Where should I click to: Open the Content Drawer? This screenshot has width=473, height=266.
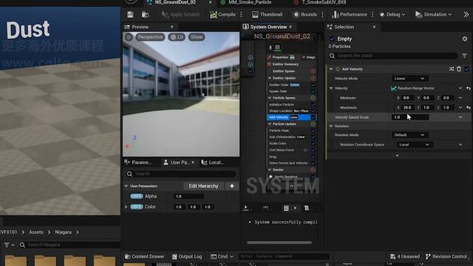(145, 256)
